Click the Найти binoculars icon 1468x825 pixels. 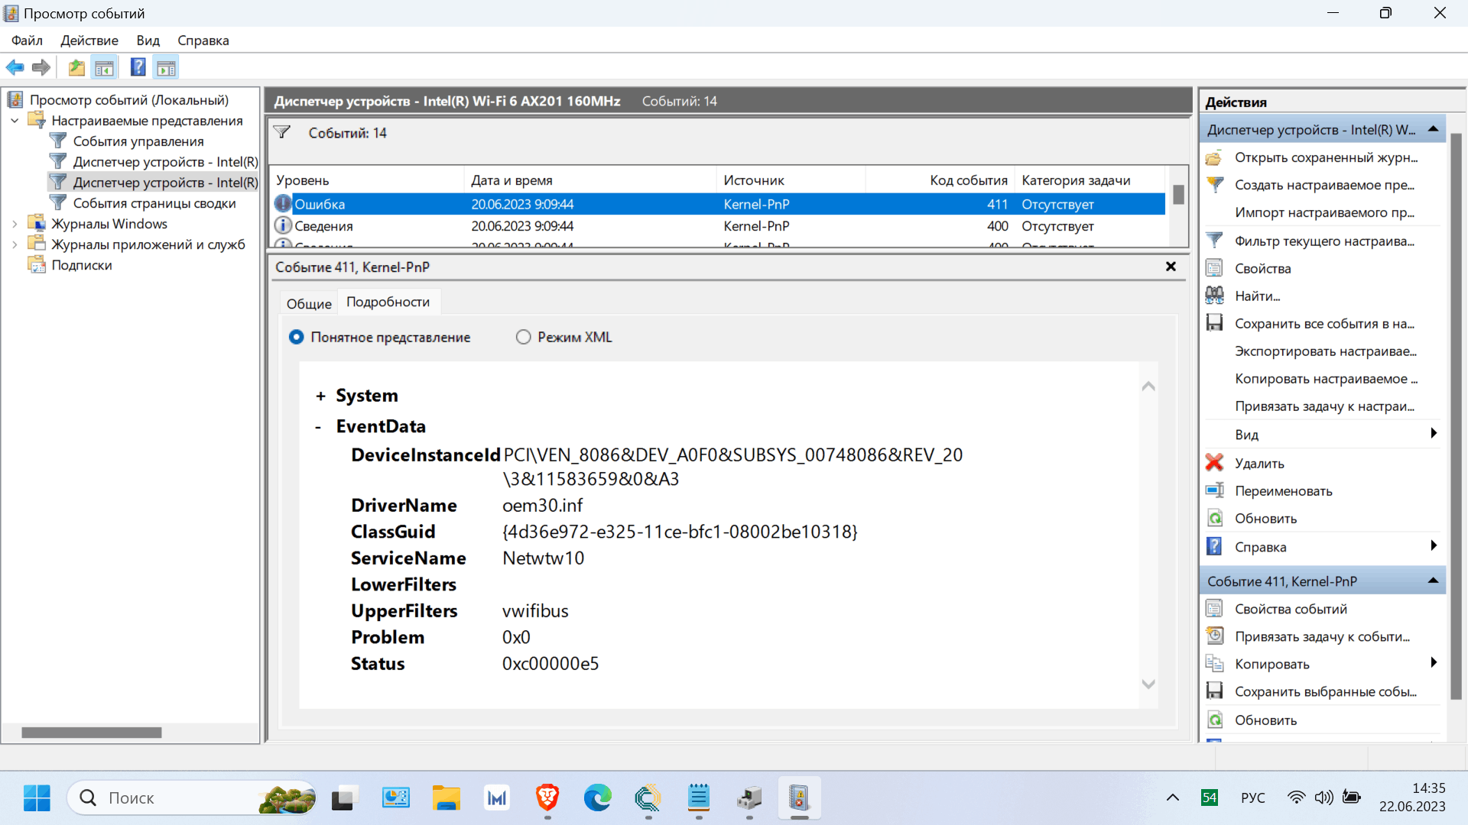point(1214,296)
